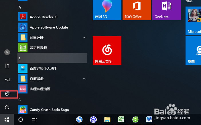Screen dimensions: 201x125
Task: Launch Apple Software Update
Action: pyautogui.click(x=52, y=27)
